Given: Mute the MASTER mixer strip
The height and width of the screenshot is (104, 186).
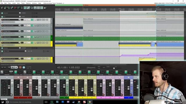Looking at the screenshot, I should point(12,80).
